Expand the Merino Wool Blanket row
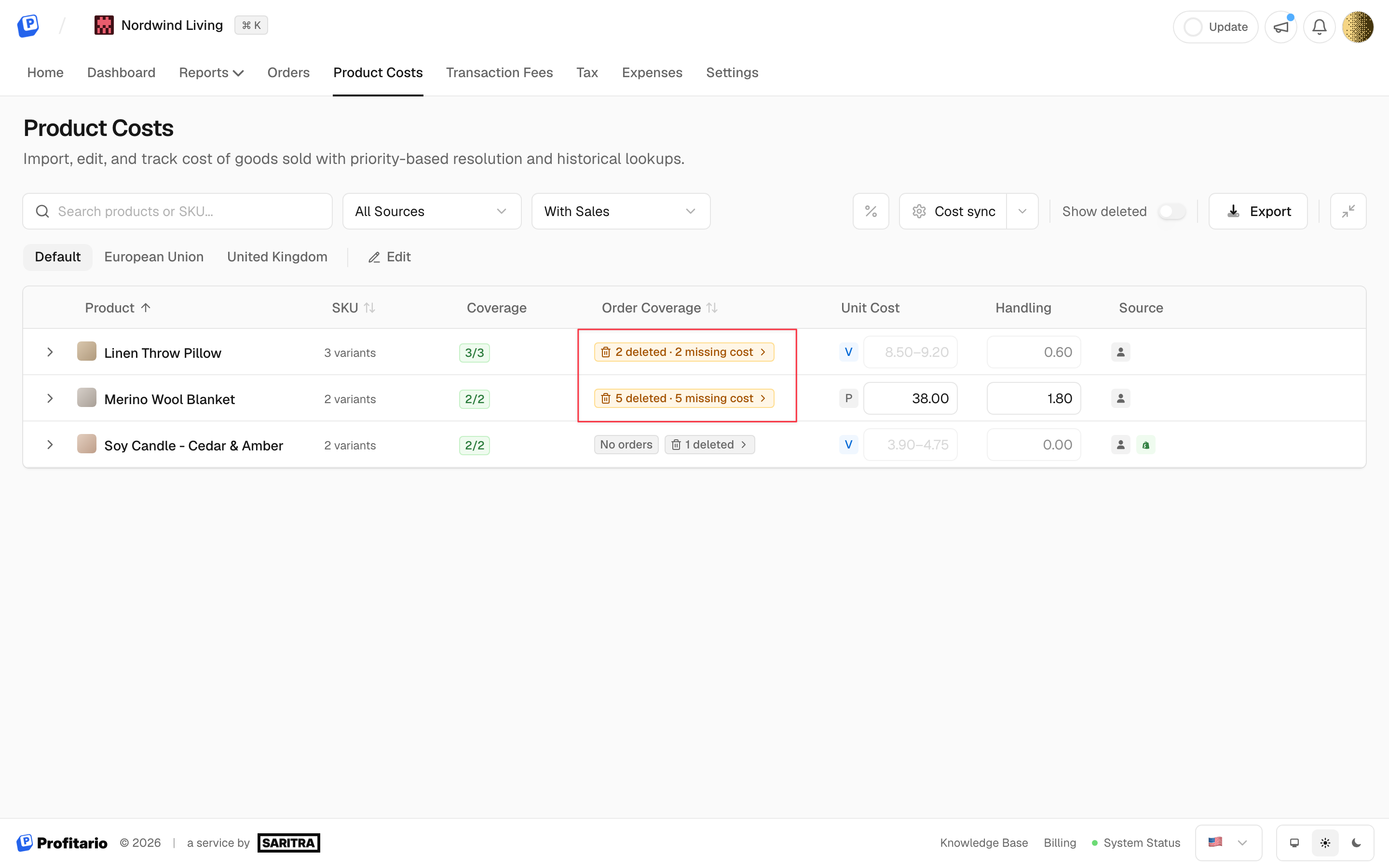The height and width of the screenshot is (868, 1389). pyautogui.click(x=50, y=398)
